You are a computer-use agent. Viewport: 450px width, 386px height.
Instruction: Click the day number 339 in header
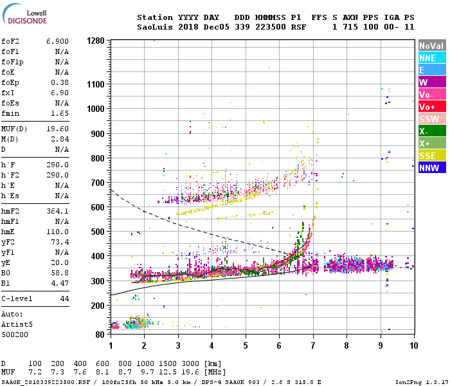click(242, 27)
